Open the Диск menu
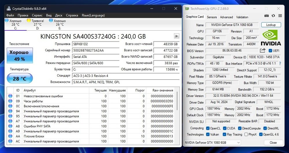The width and height of the screenshot is (289, 153). (x=59, y=15)
